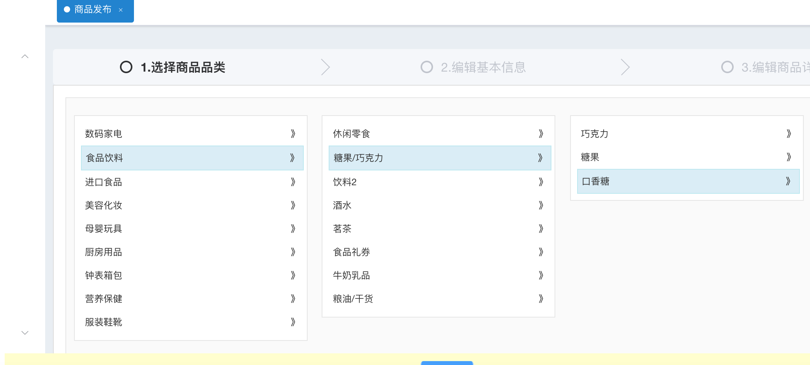
Task: Click the arrow icon beside 粮油/干货
Action: click(541, 299)
